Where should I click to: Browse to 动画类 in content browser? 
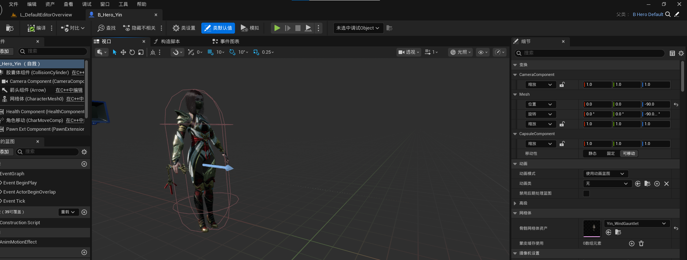(647, 184)
